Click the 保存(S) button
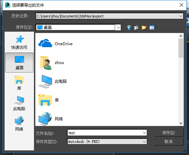Screen dimensions: 189x155 (x=169, y=133)
